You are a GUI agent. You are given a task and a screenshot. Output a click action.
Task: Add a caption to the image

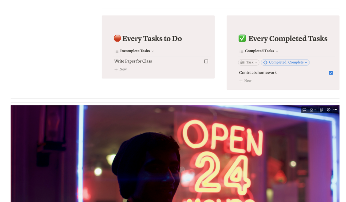pyautogui.click(x=321, y=109)
